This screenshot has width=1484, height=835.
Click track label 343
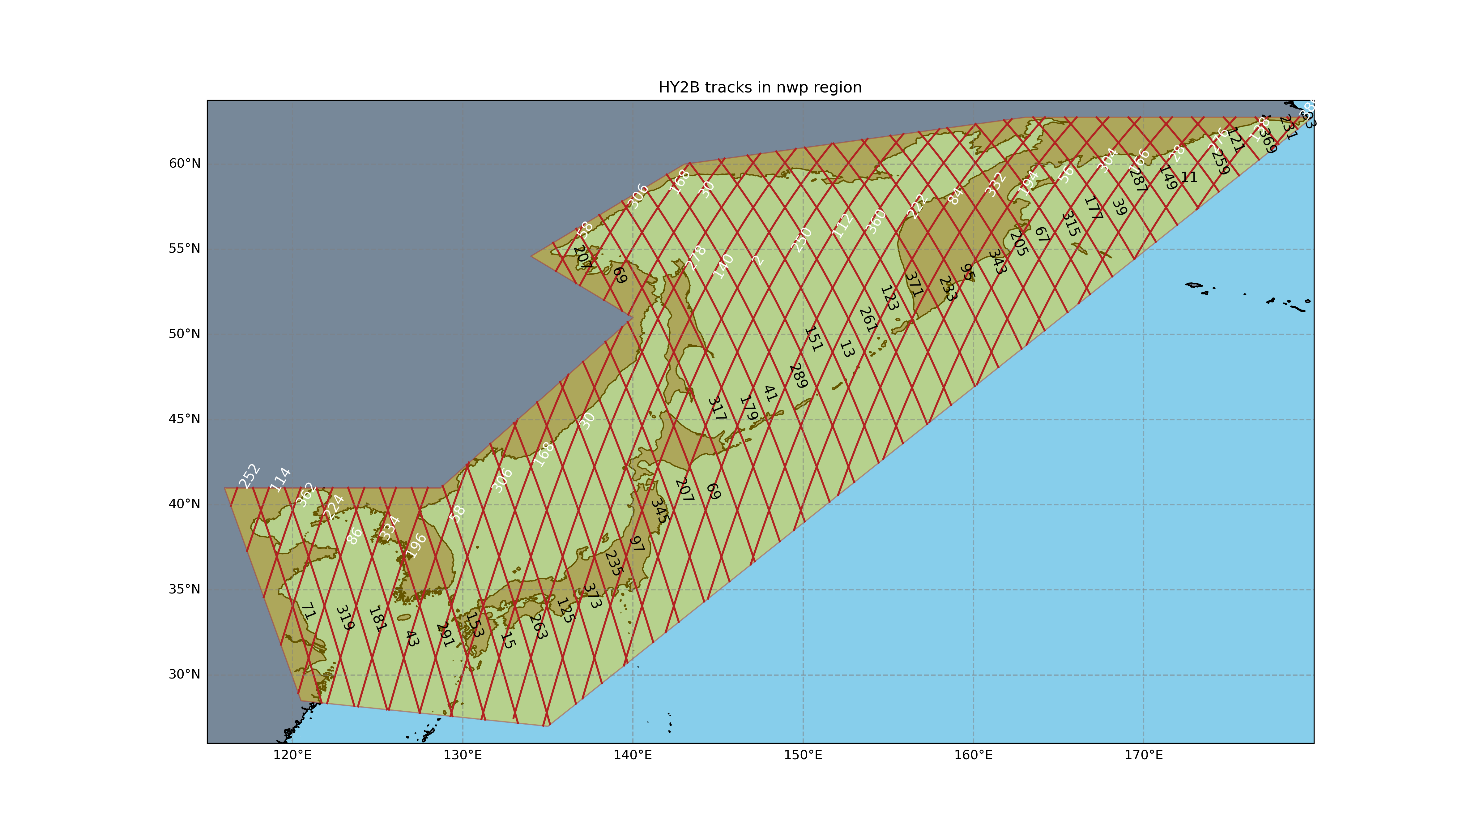pos(997,262)
